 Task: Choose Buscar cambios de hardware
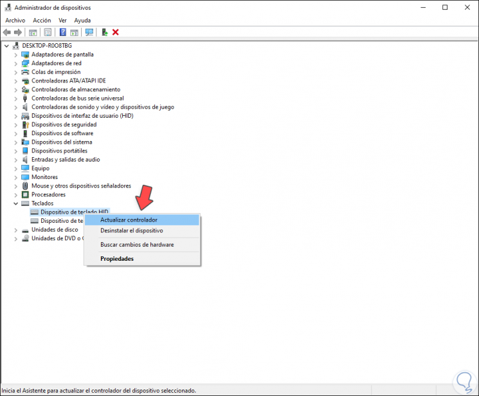pos(142,245)
